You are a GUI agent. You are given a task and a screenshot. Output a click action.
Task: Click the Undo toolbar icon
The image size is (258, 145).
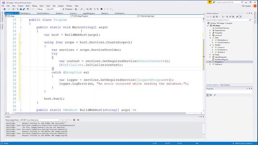click(x=28, y=9)
